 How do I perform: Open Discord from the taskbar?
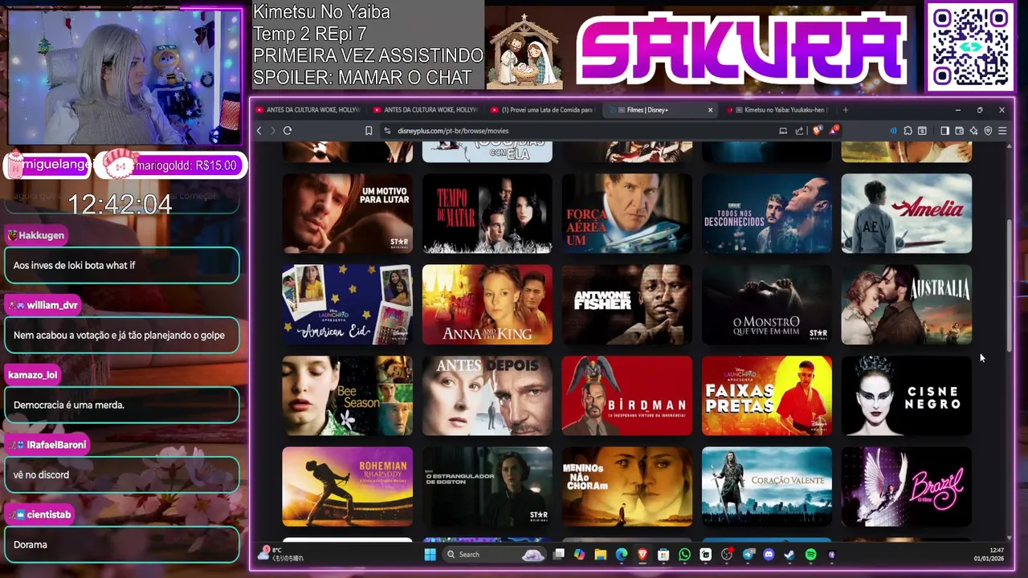click(769, 555)
